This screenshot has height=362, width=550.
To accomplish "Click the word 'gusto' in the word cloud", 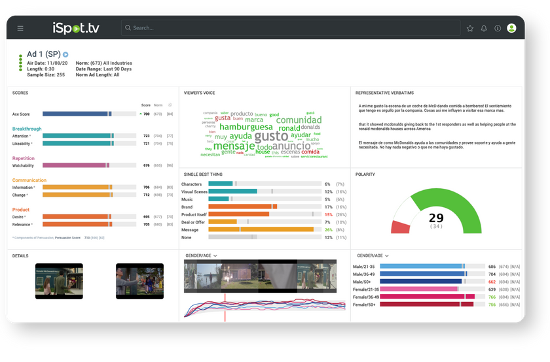I will (270, 136).
